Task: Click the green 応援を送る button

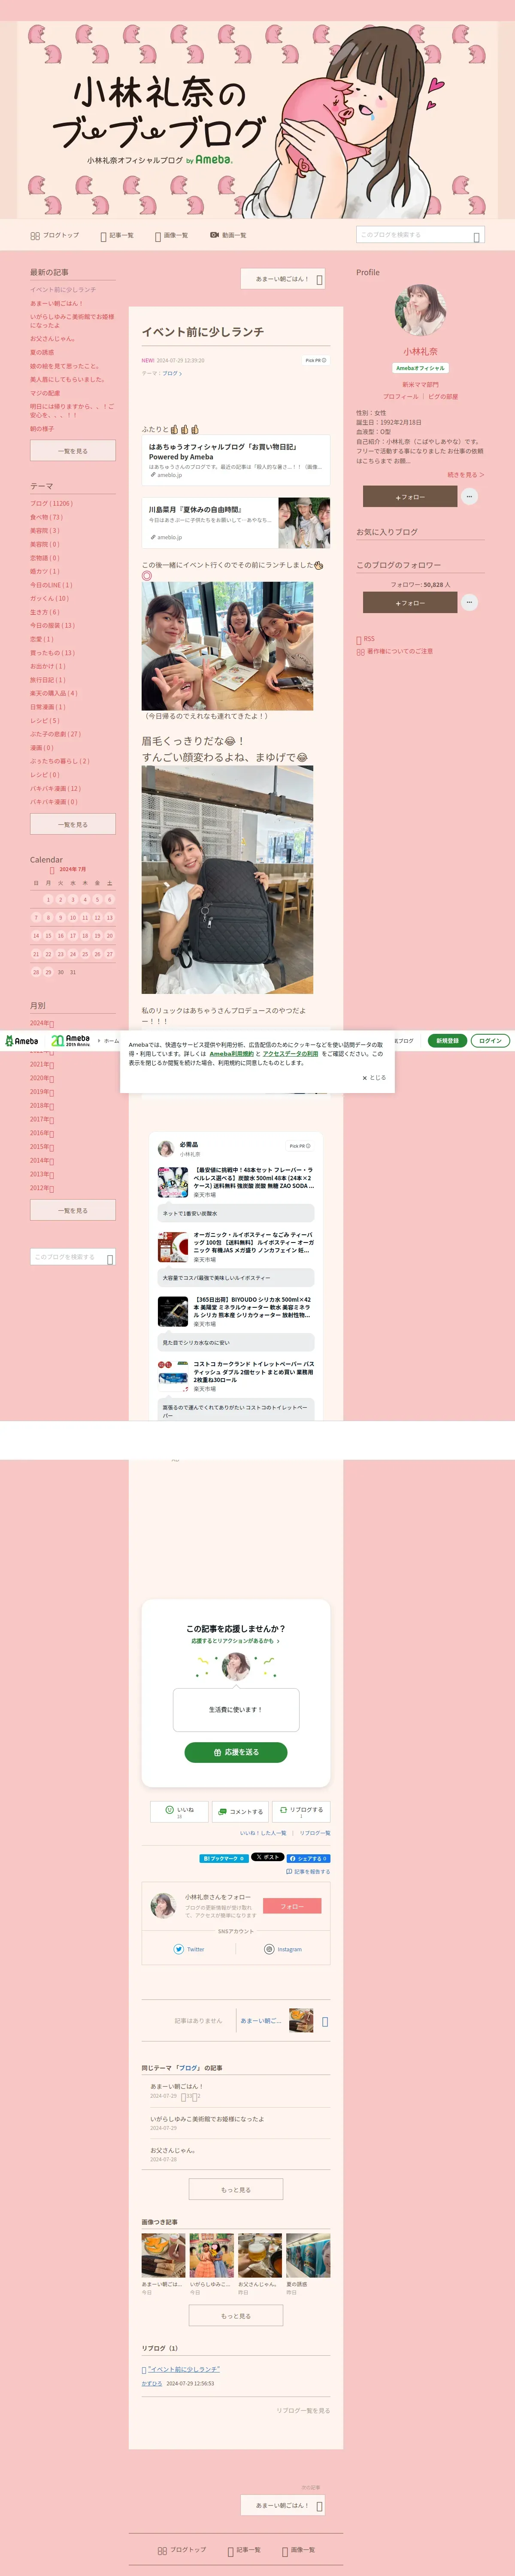Action: coord(236,1752)
